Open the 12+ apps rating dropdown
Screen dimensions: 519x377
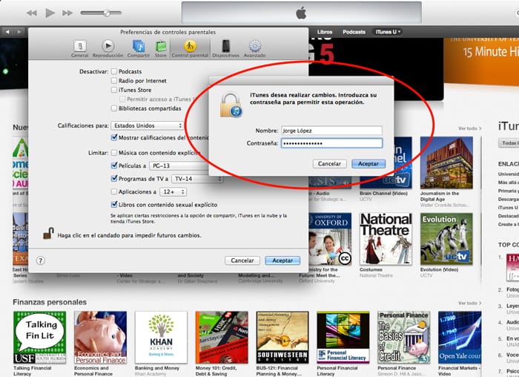[x=173, y=191]
